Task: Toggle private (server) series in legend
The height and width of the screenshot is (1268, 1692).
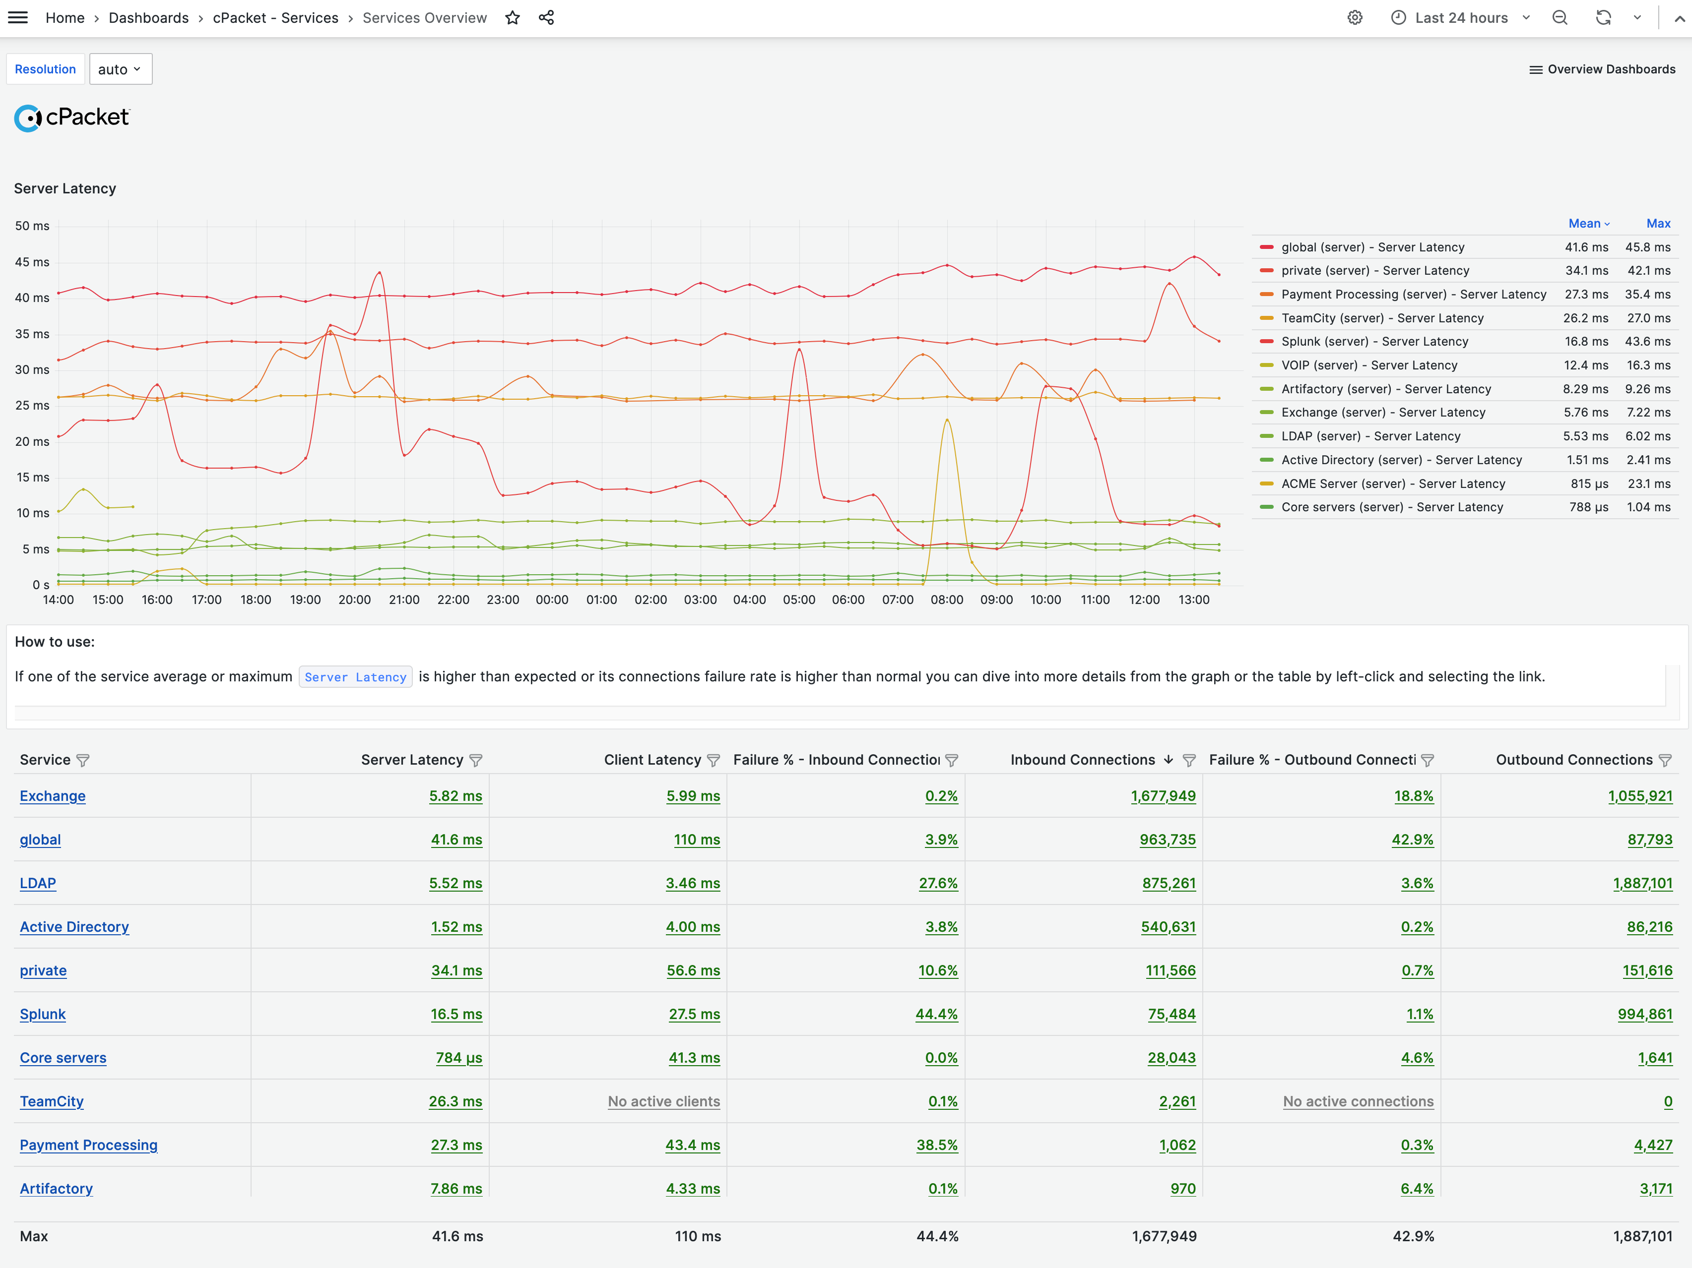Action: click(1374, 271)
